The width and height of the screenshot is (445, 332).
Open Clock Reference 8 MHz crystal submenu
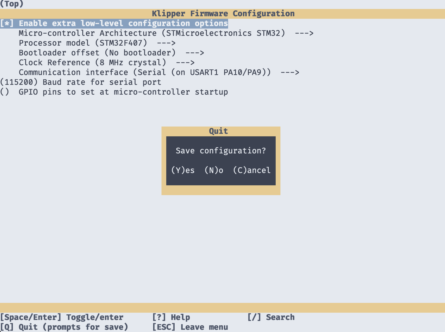107,63
